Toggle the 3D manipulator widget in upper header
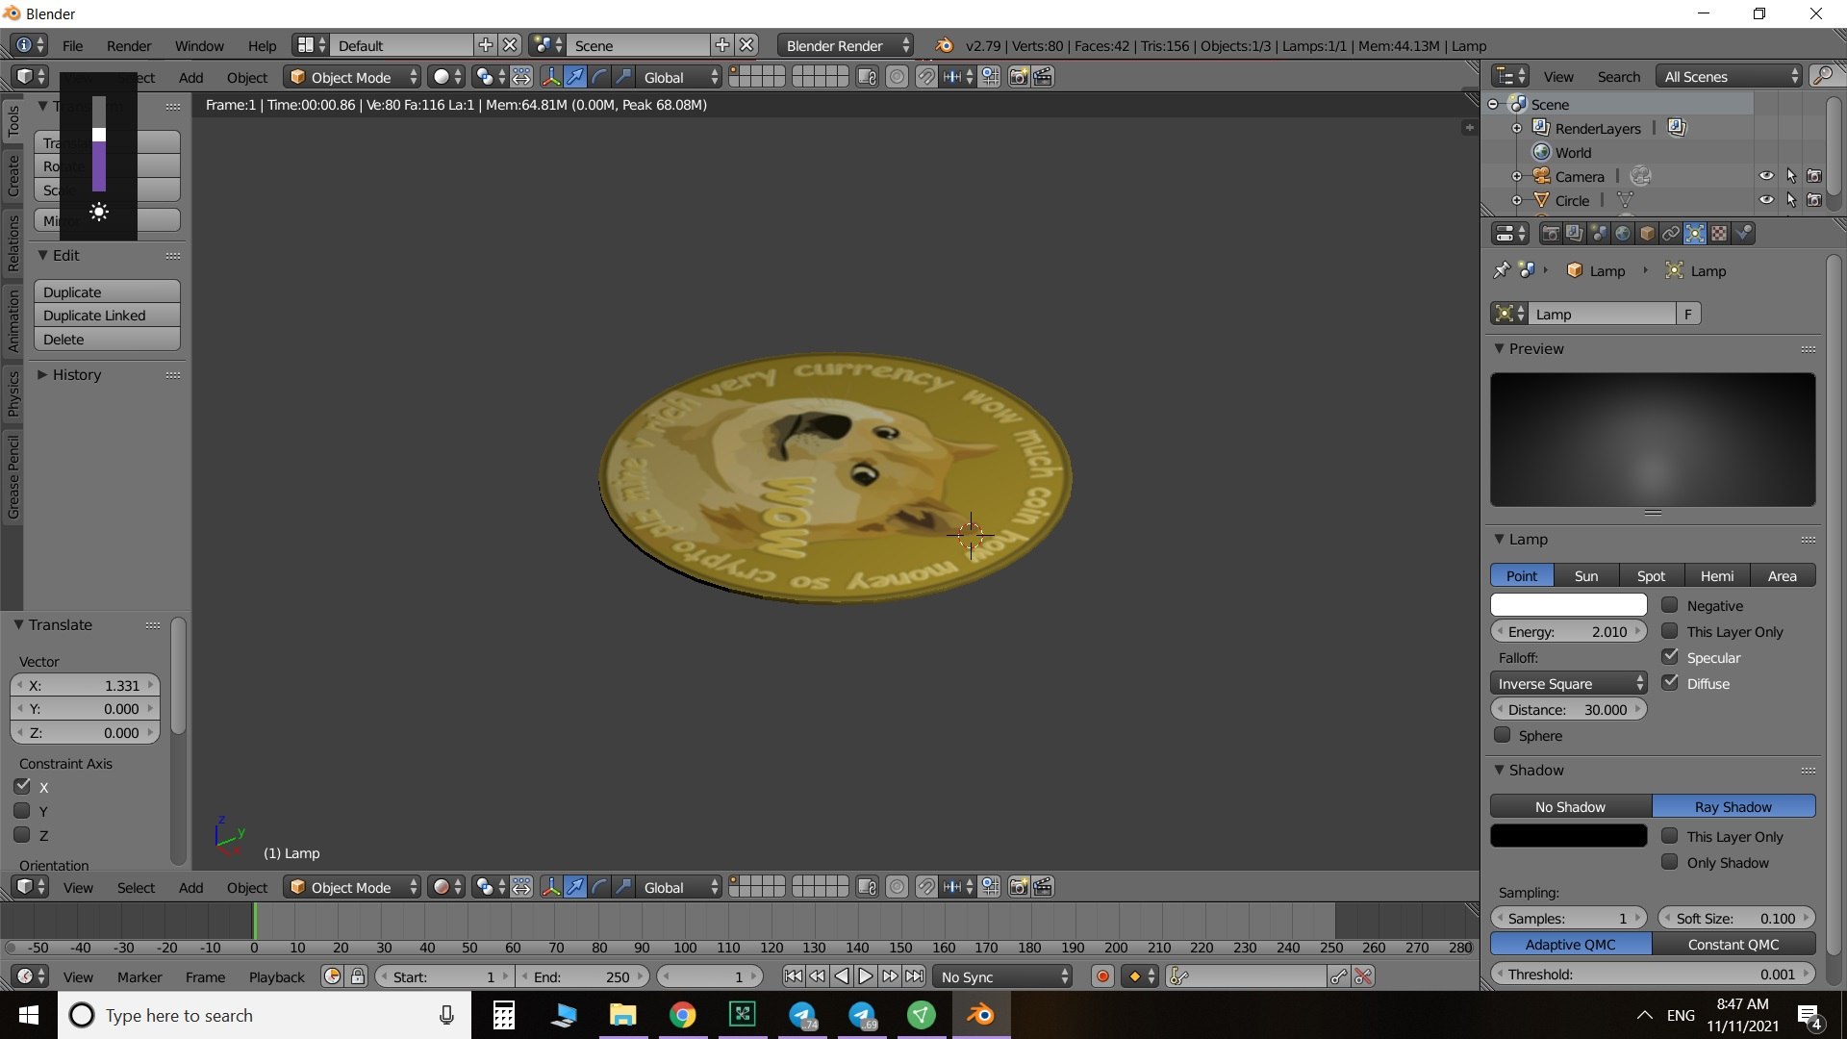Screen dimensions: 1847x1039 pos(551,77)
